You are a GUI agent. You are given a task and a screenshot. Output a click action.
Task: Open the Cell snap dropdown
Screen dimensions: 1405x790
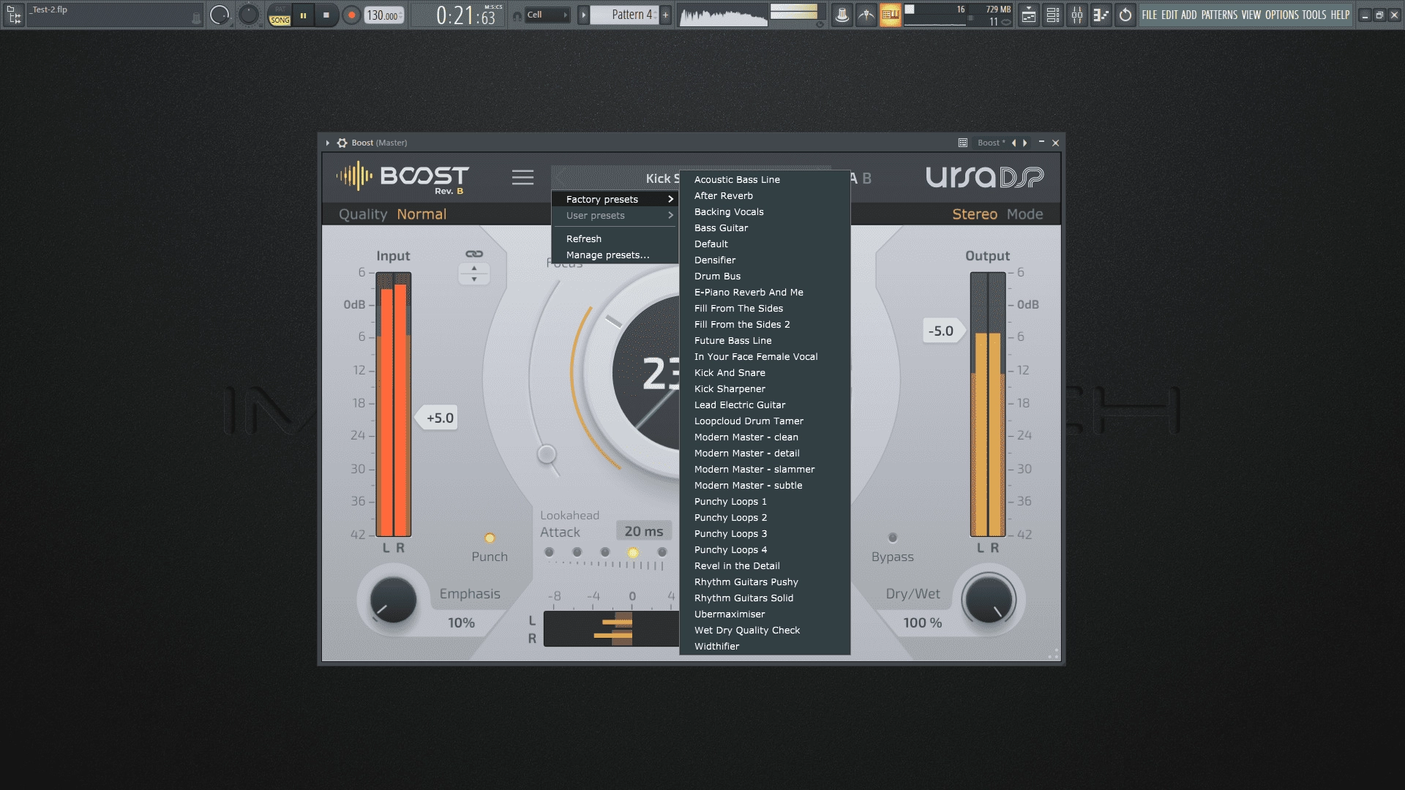pyautogui.click(x=547, y=15)
